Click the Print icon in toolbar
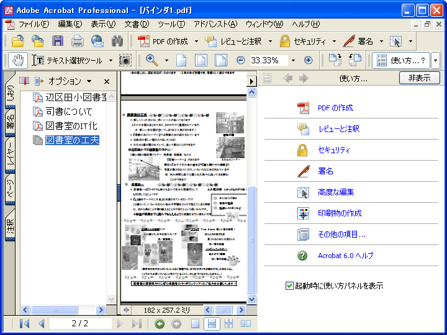The height and width of the screenshot is (335, 447). pos(77,42)
